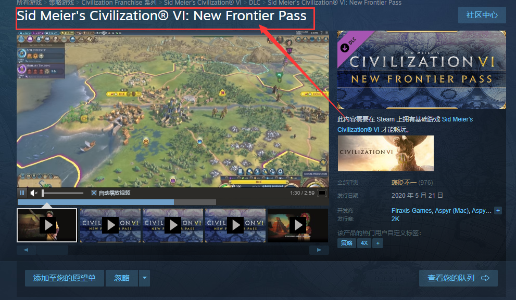
Task: Unmute the video speaker icon
Action: pyautogui.click(x=34, y=193)
